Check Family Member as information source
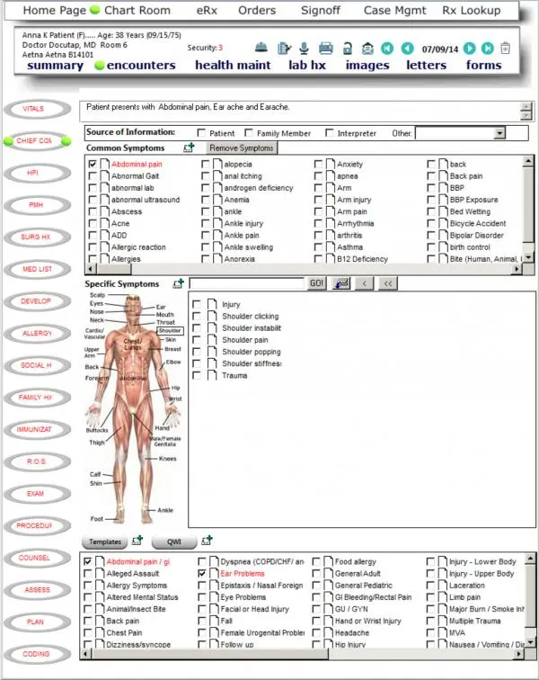The height and width of the screenshot is (680, 539). 249,133
